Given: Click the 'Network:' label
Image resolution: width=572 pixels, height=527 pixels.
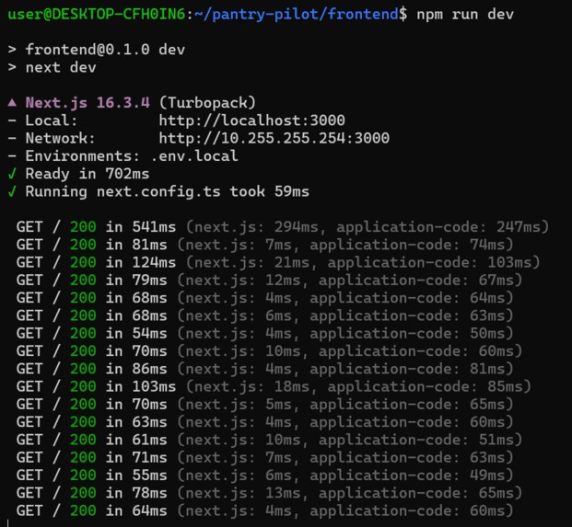Looking at the screenshot, I should 60,138.
